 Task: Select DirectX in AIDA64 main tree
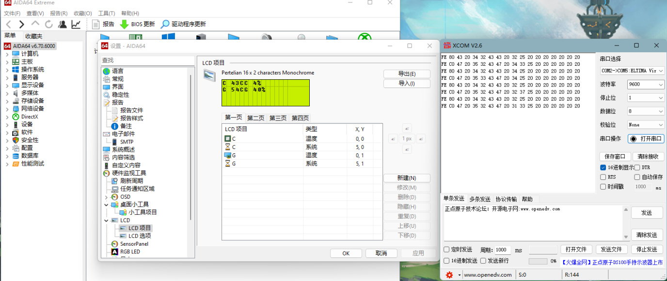click(x=30, y=117)
